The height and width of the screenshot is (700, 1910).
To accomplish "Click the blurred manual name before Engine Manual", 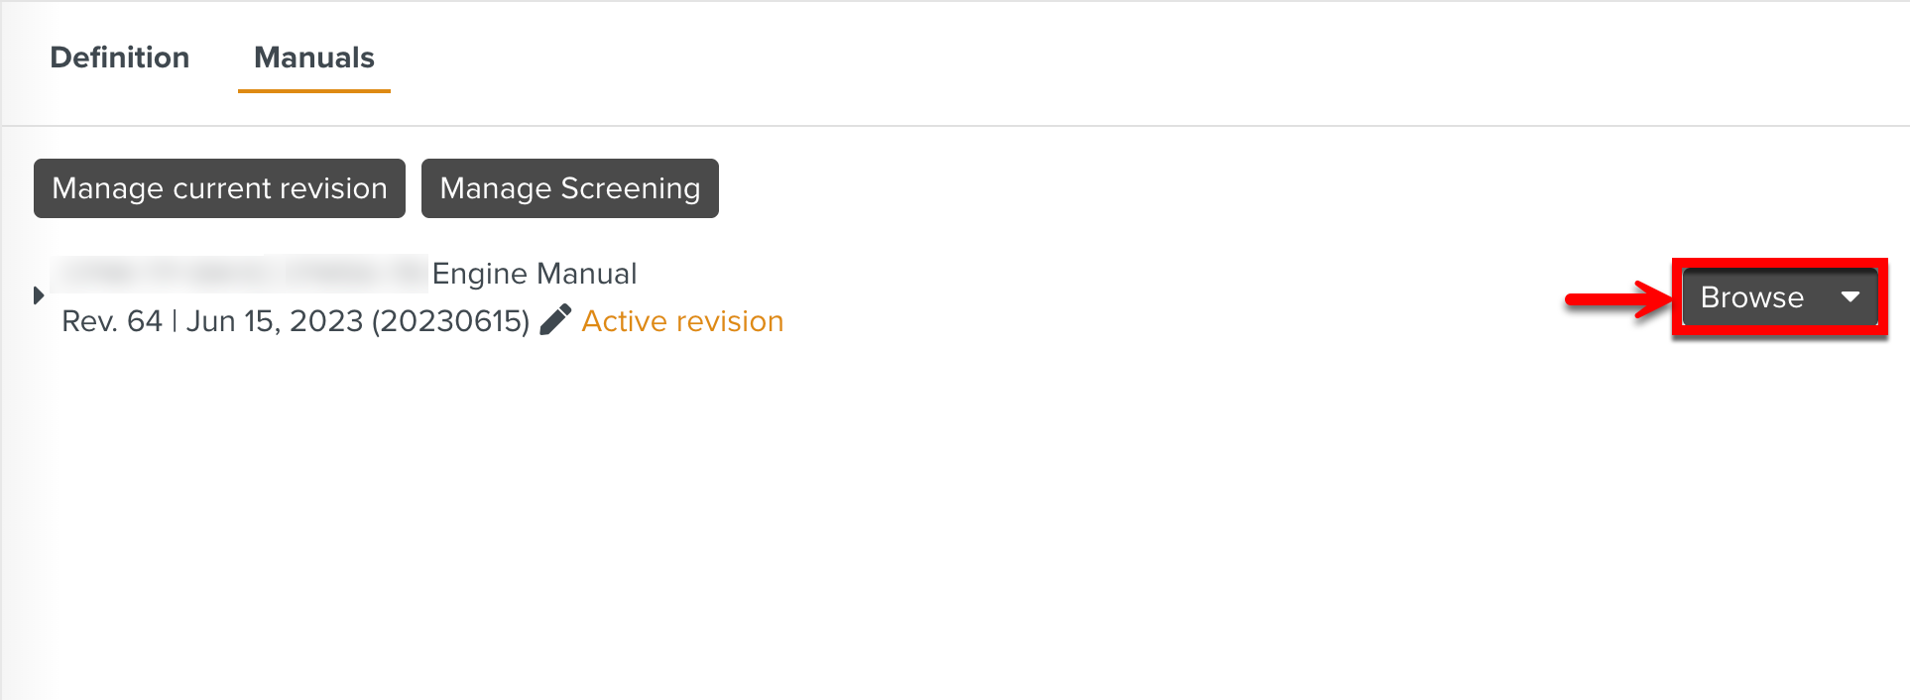I will [239, 274].
